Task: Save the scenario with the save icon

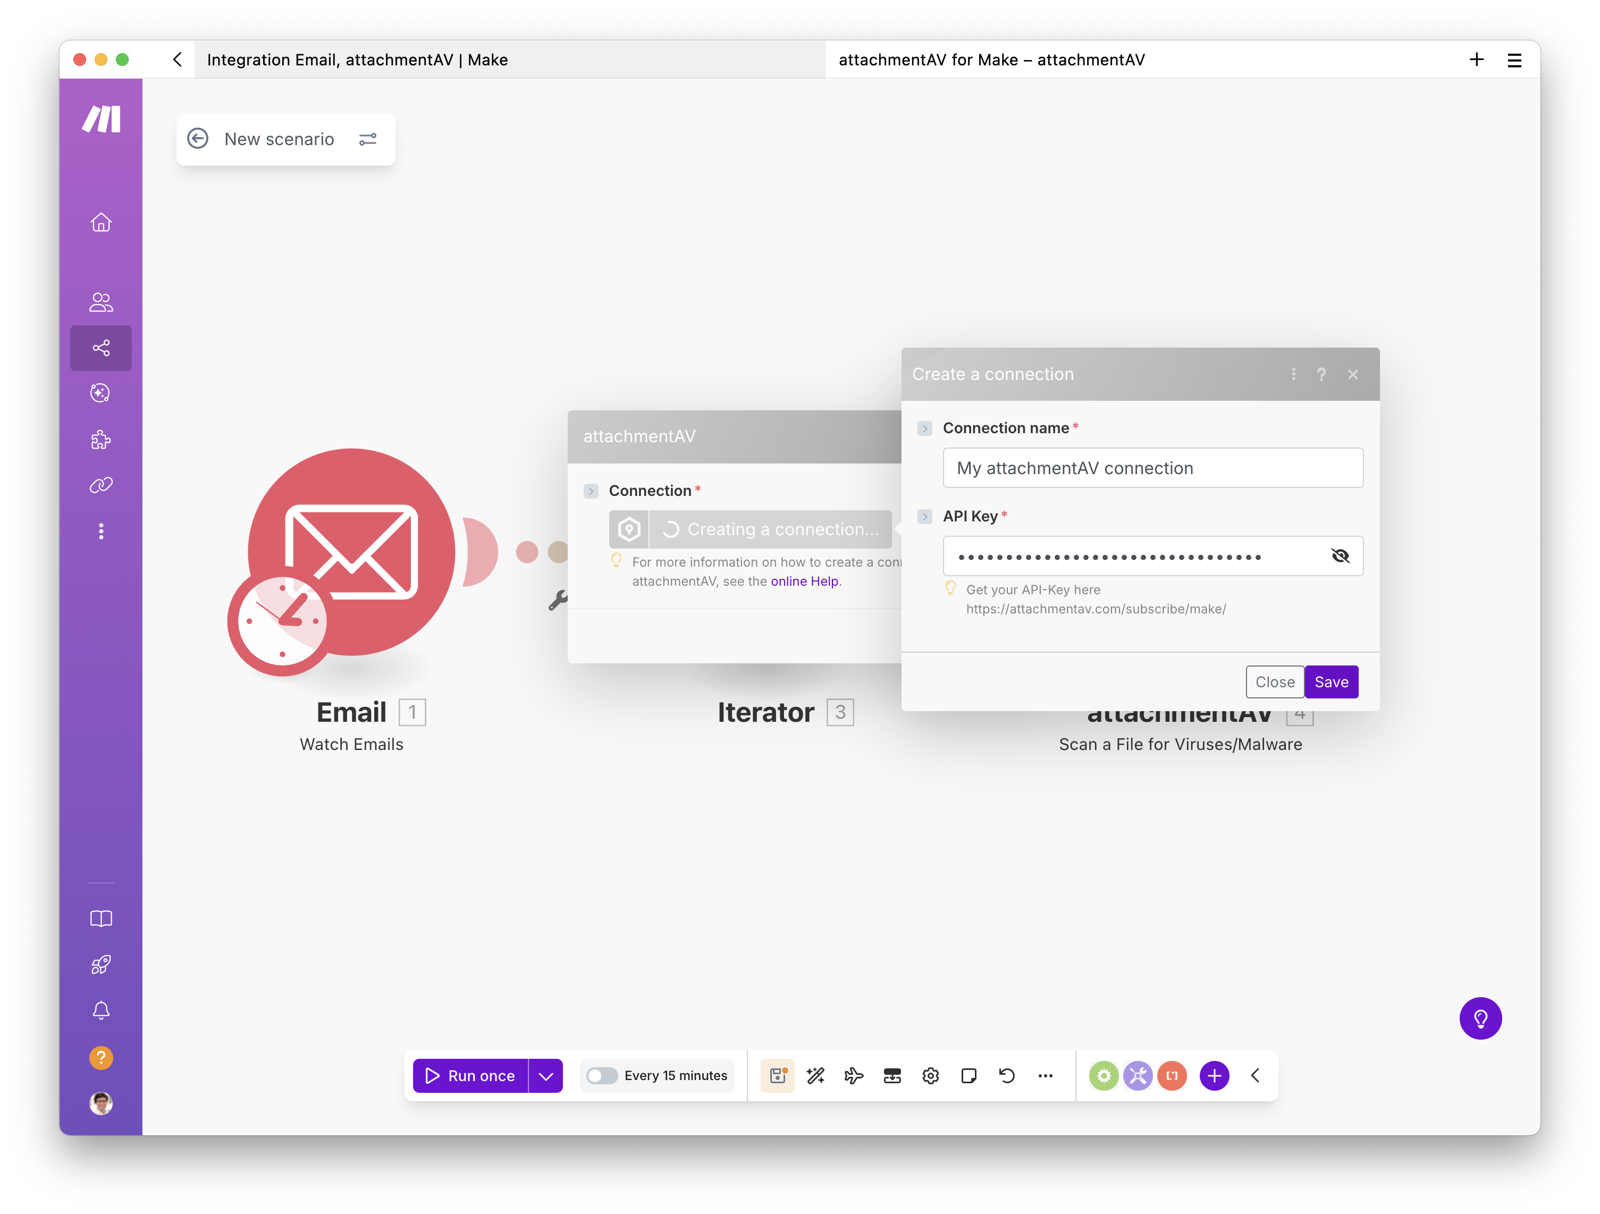Action: [778, 1076]
